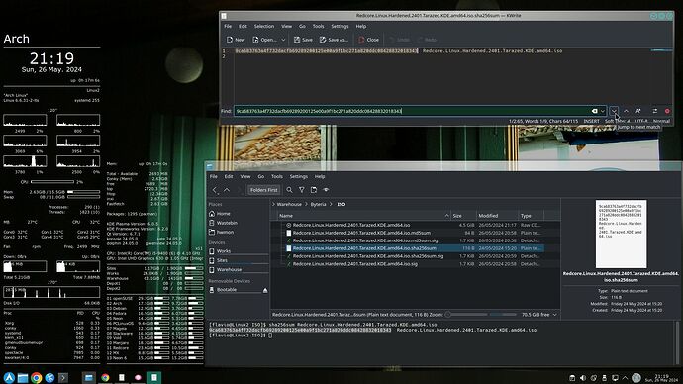683x384 pixels.
Task: Sort files by the Size column header
Action: tap(463, 216)
